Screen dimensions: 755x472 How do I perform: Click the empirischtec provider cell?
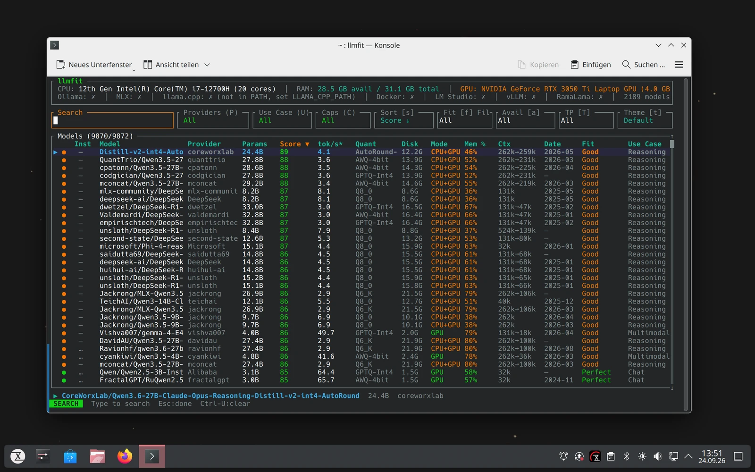[213, 223]
